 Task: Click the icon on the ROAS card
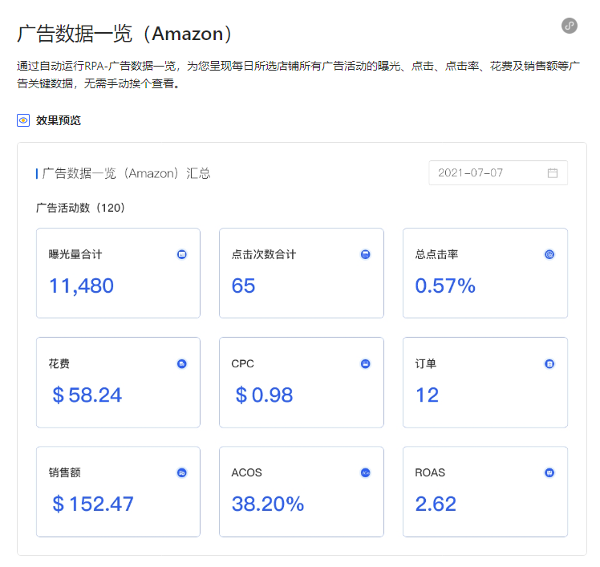tap(549, 473)
